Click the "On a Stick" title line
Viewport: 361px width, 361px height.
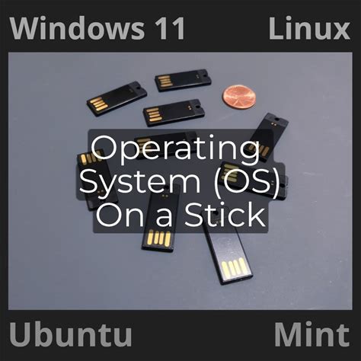tap(180, 215)
